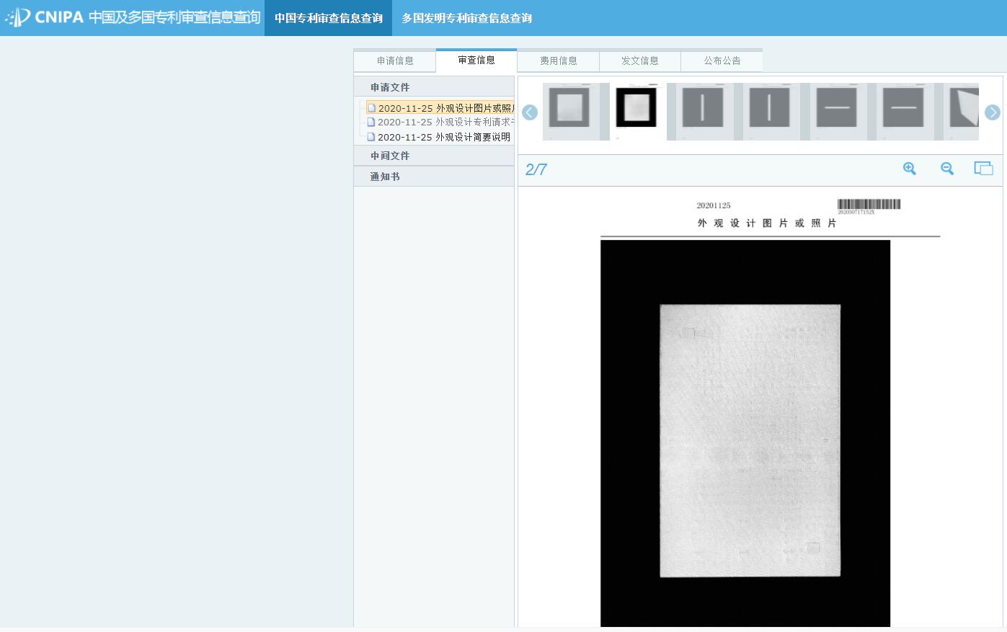Expand the 申请文件 section
1007x632 pixels.
point(390,87)
